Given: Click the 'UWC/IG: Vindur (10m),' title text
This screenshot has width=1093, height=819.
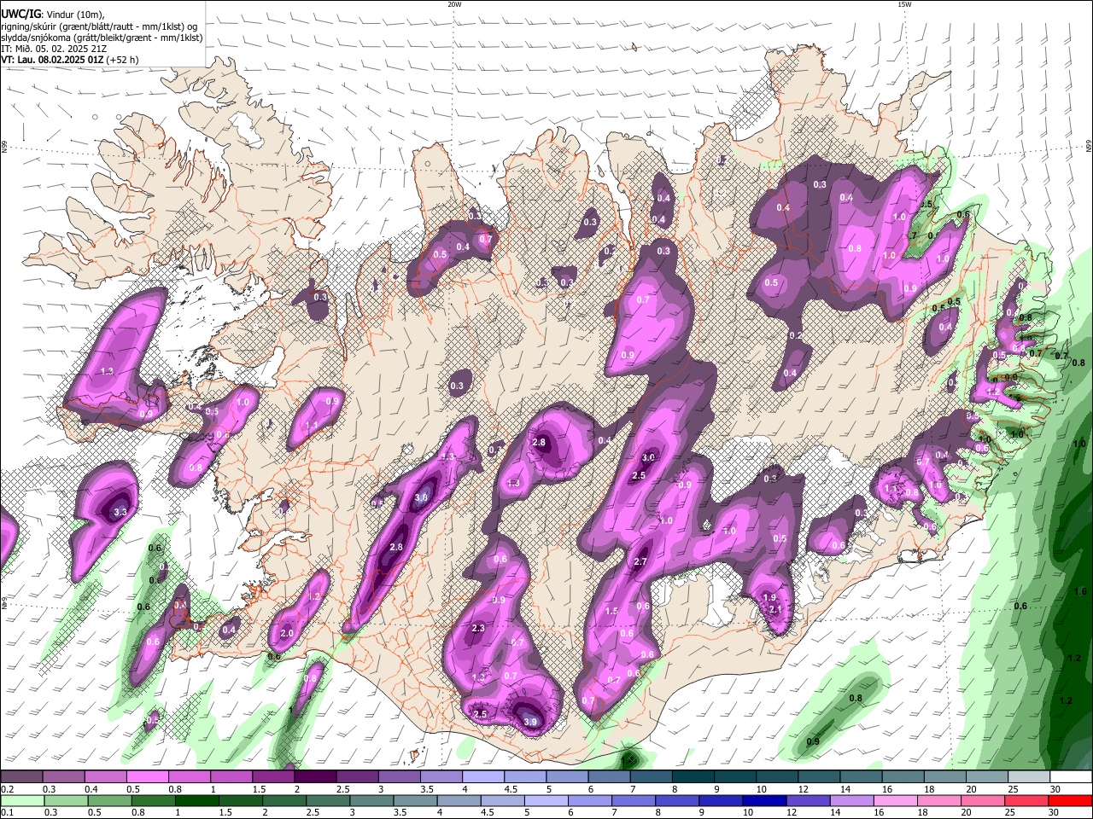Looking at the screenshot, I should (53, 15).
